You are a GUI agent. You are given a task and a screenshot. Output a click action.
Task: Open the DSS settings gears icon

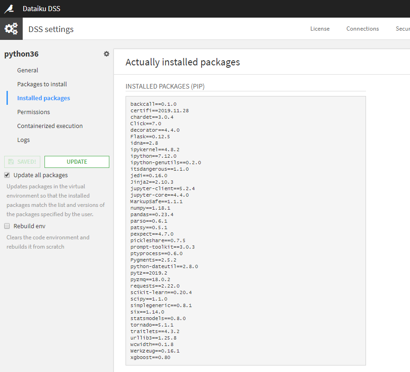coord(11,29)
